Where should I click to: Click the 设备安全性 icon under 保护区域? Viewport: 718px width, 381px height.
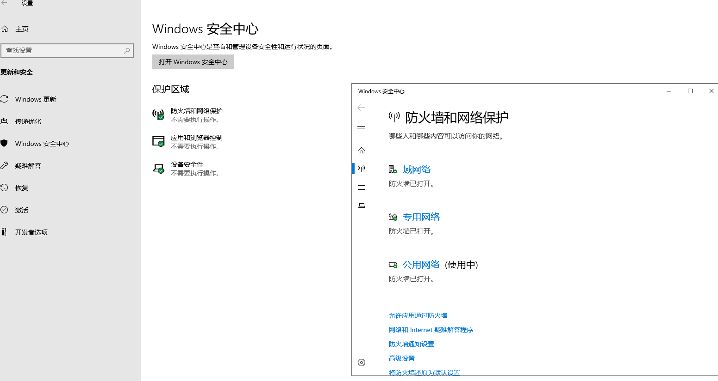point(158,169)
